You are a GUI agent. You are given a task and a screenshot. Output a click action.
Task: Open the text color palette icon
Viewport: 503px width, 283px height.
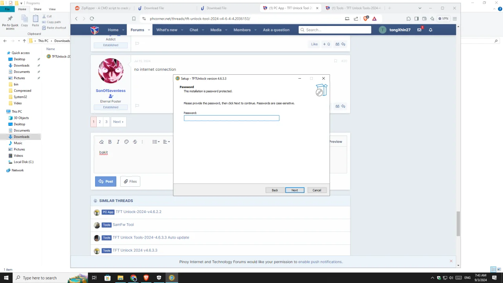click(127, 142)
